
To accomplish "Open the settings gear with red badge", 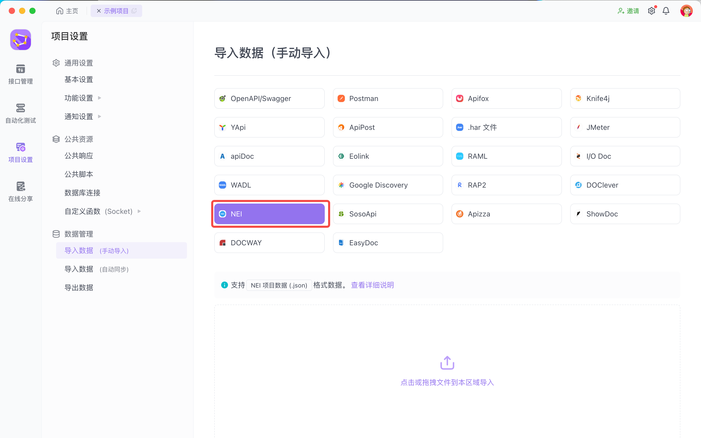I will point(652,11).
